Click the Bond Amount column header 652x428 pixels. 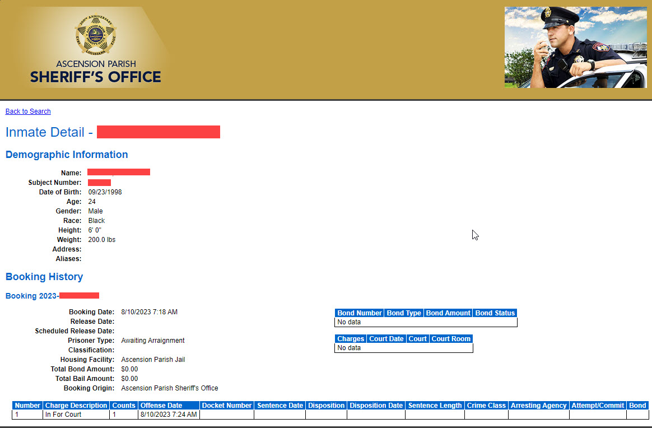448,313
